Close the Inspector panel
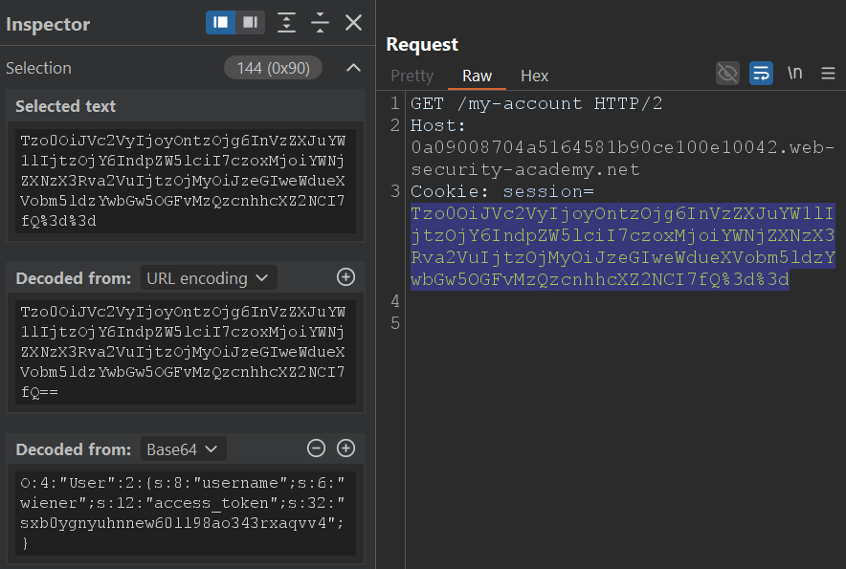Viewport: 846px width, 569px height. click(x=353, y=23)
